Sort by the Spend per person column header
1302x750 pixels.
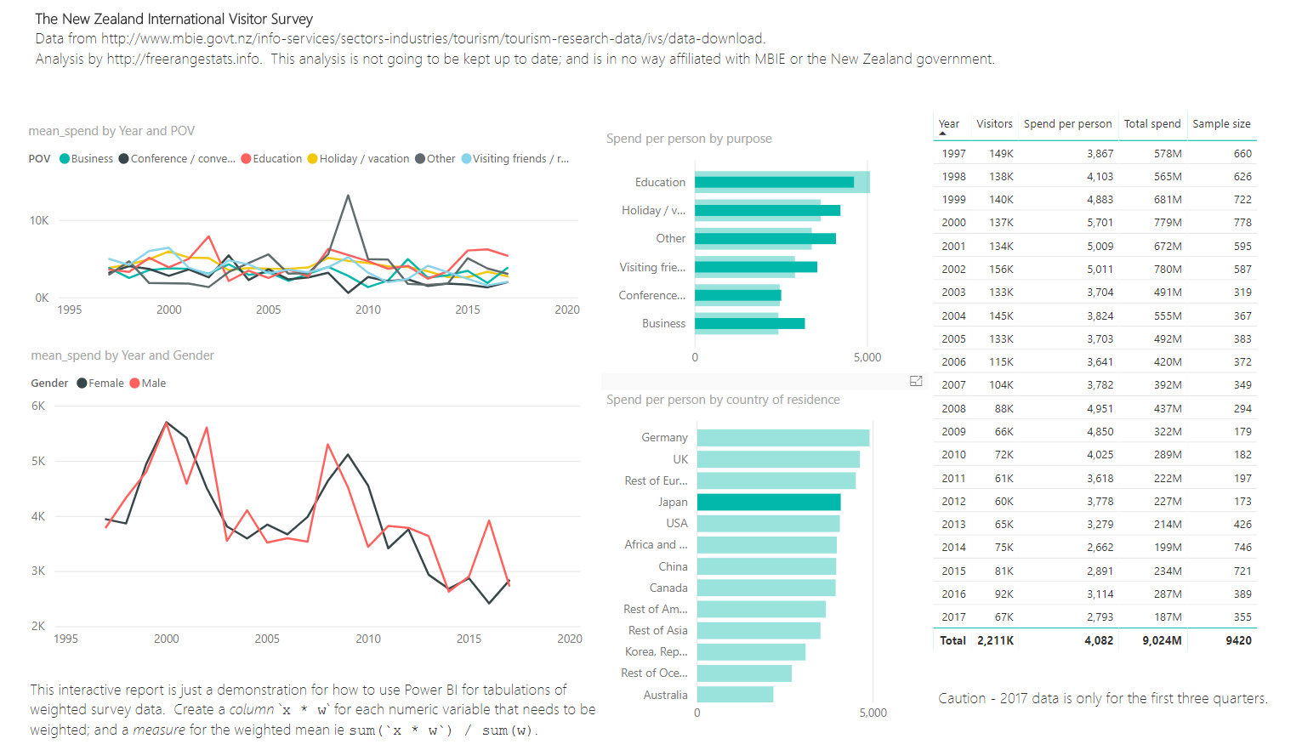1067,123
